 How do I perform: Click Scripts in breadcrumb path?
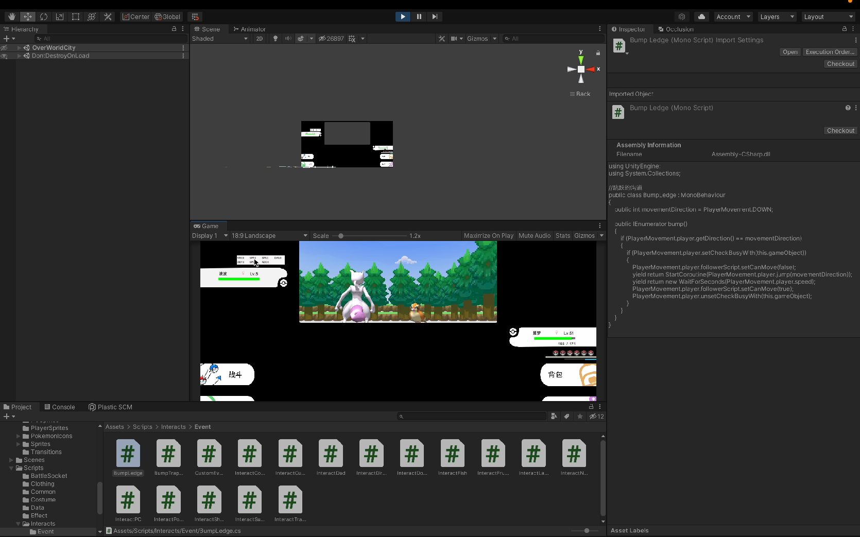click(142, 427)
